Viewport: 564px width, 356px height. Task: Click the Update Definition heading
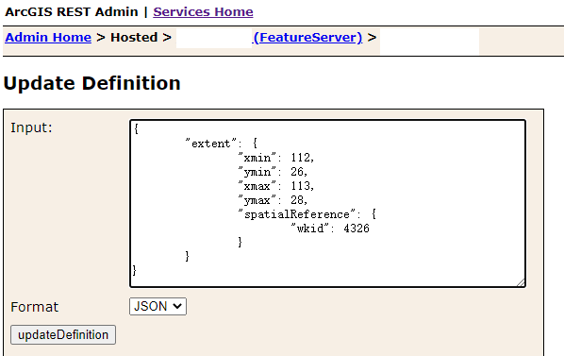click(91, 83)
